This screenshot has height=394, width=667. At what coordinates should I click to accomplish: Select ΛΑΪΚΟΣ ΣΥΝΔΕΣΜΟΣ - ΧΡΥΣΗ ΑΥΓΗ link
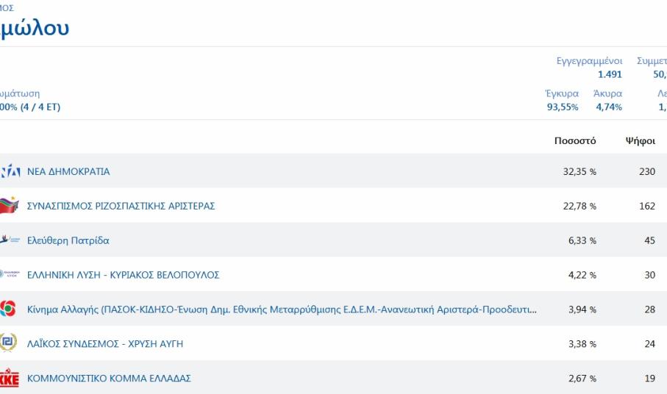point(105,344)
